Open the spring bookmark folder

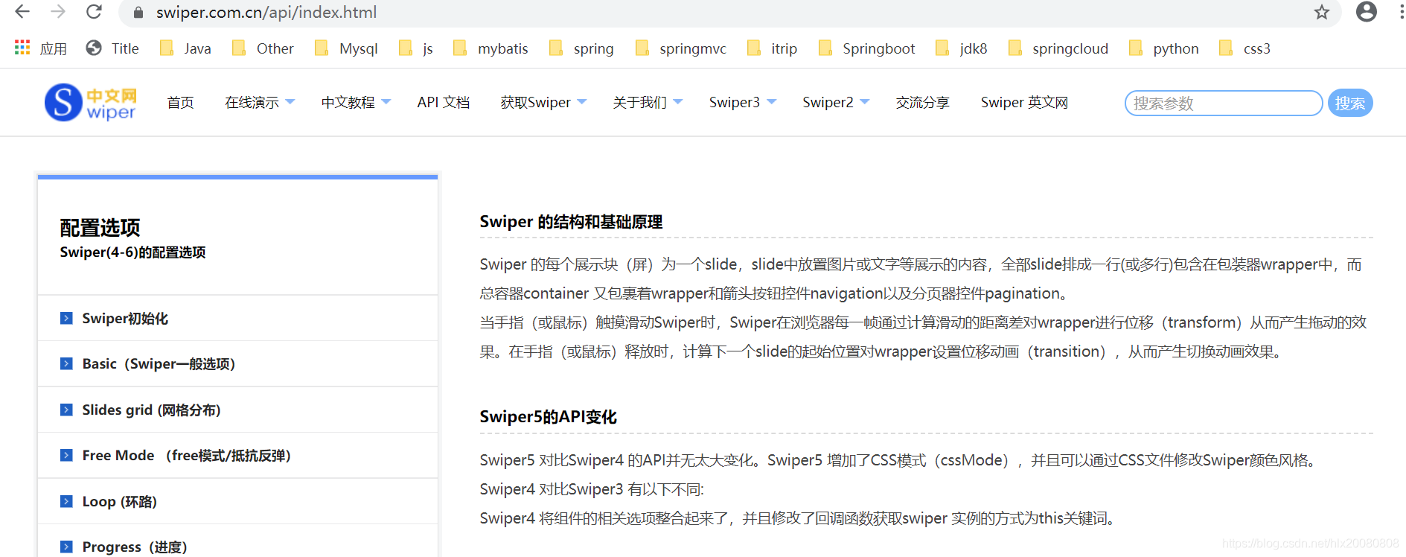pyautogui.click(x=581, y=48)
